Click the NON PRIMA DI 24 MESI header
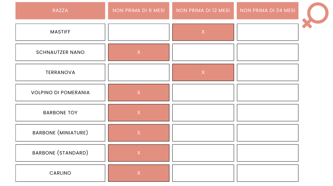Viewport: 333px width, 186px height. click(x=267, y=10)
